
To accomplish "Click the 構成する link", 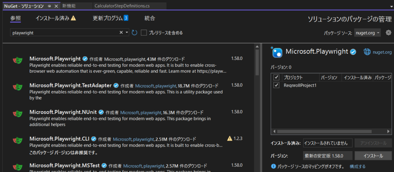I will pyautogui.click(x=357, y=167).
